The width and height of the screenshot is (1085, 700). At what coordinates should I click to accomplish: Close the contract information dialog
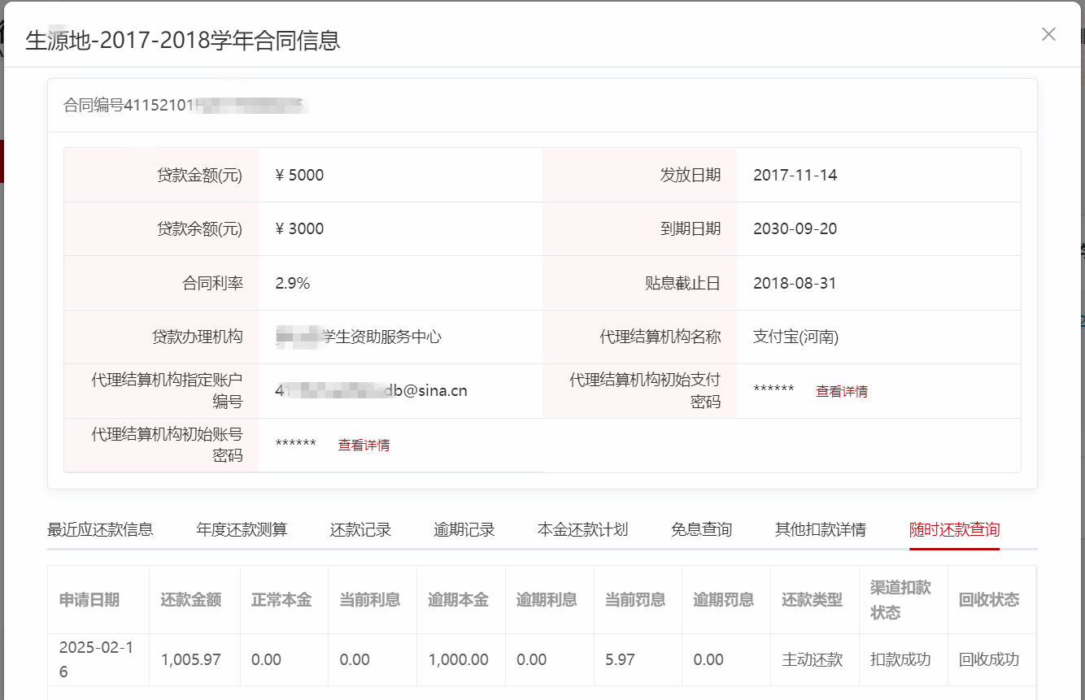1048,34
